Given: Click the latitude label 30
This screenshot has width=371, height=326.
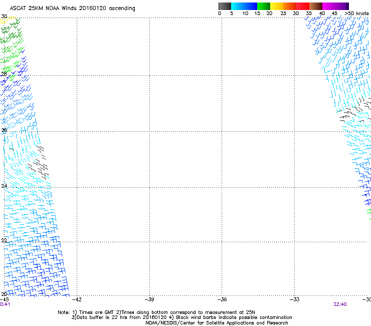Looking at the screenshot, I should point(4,17).
